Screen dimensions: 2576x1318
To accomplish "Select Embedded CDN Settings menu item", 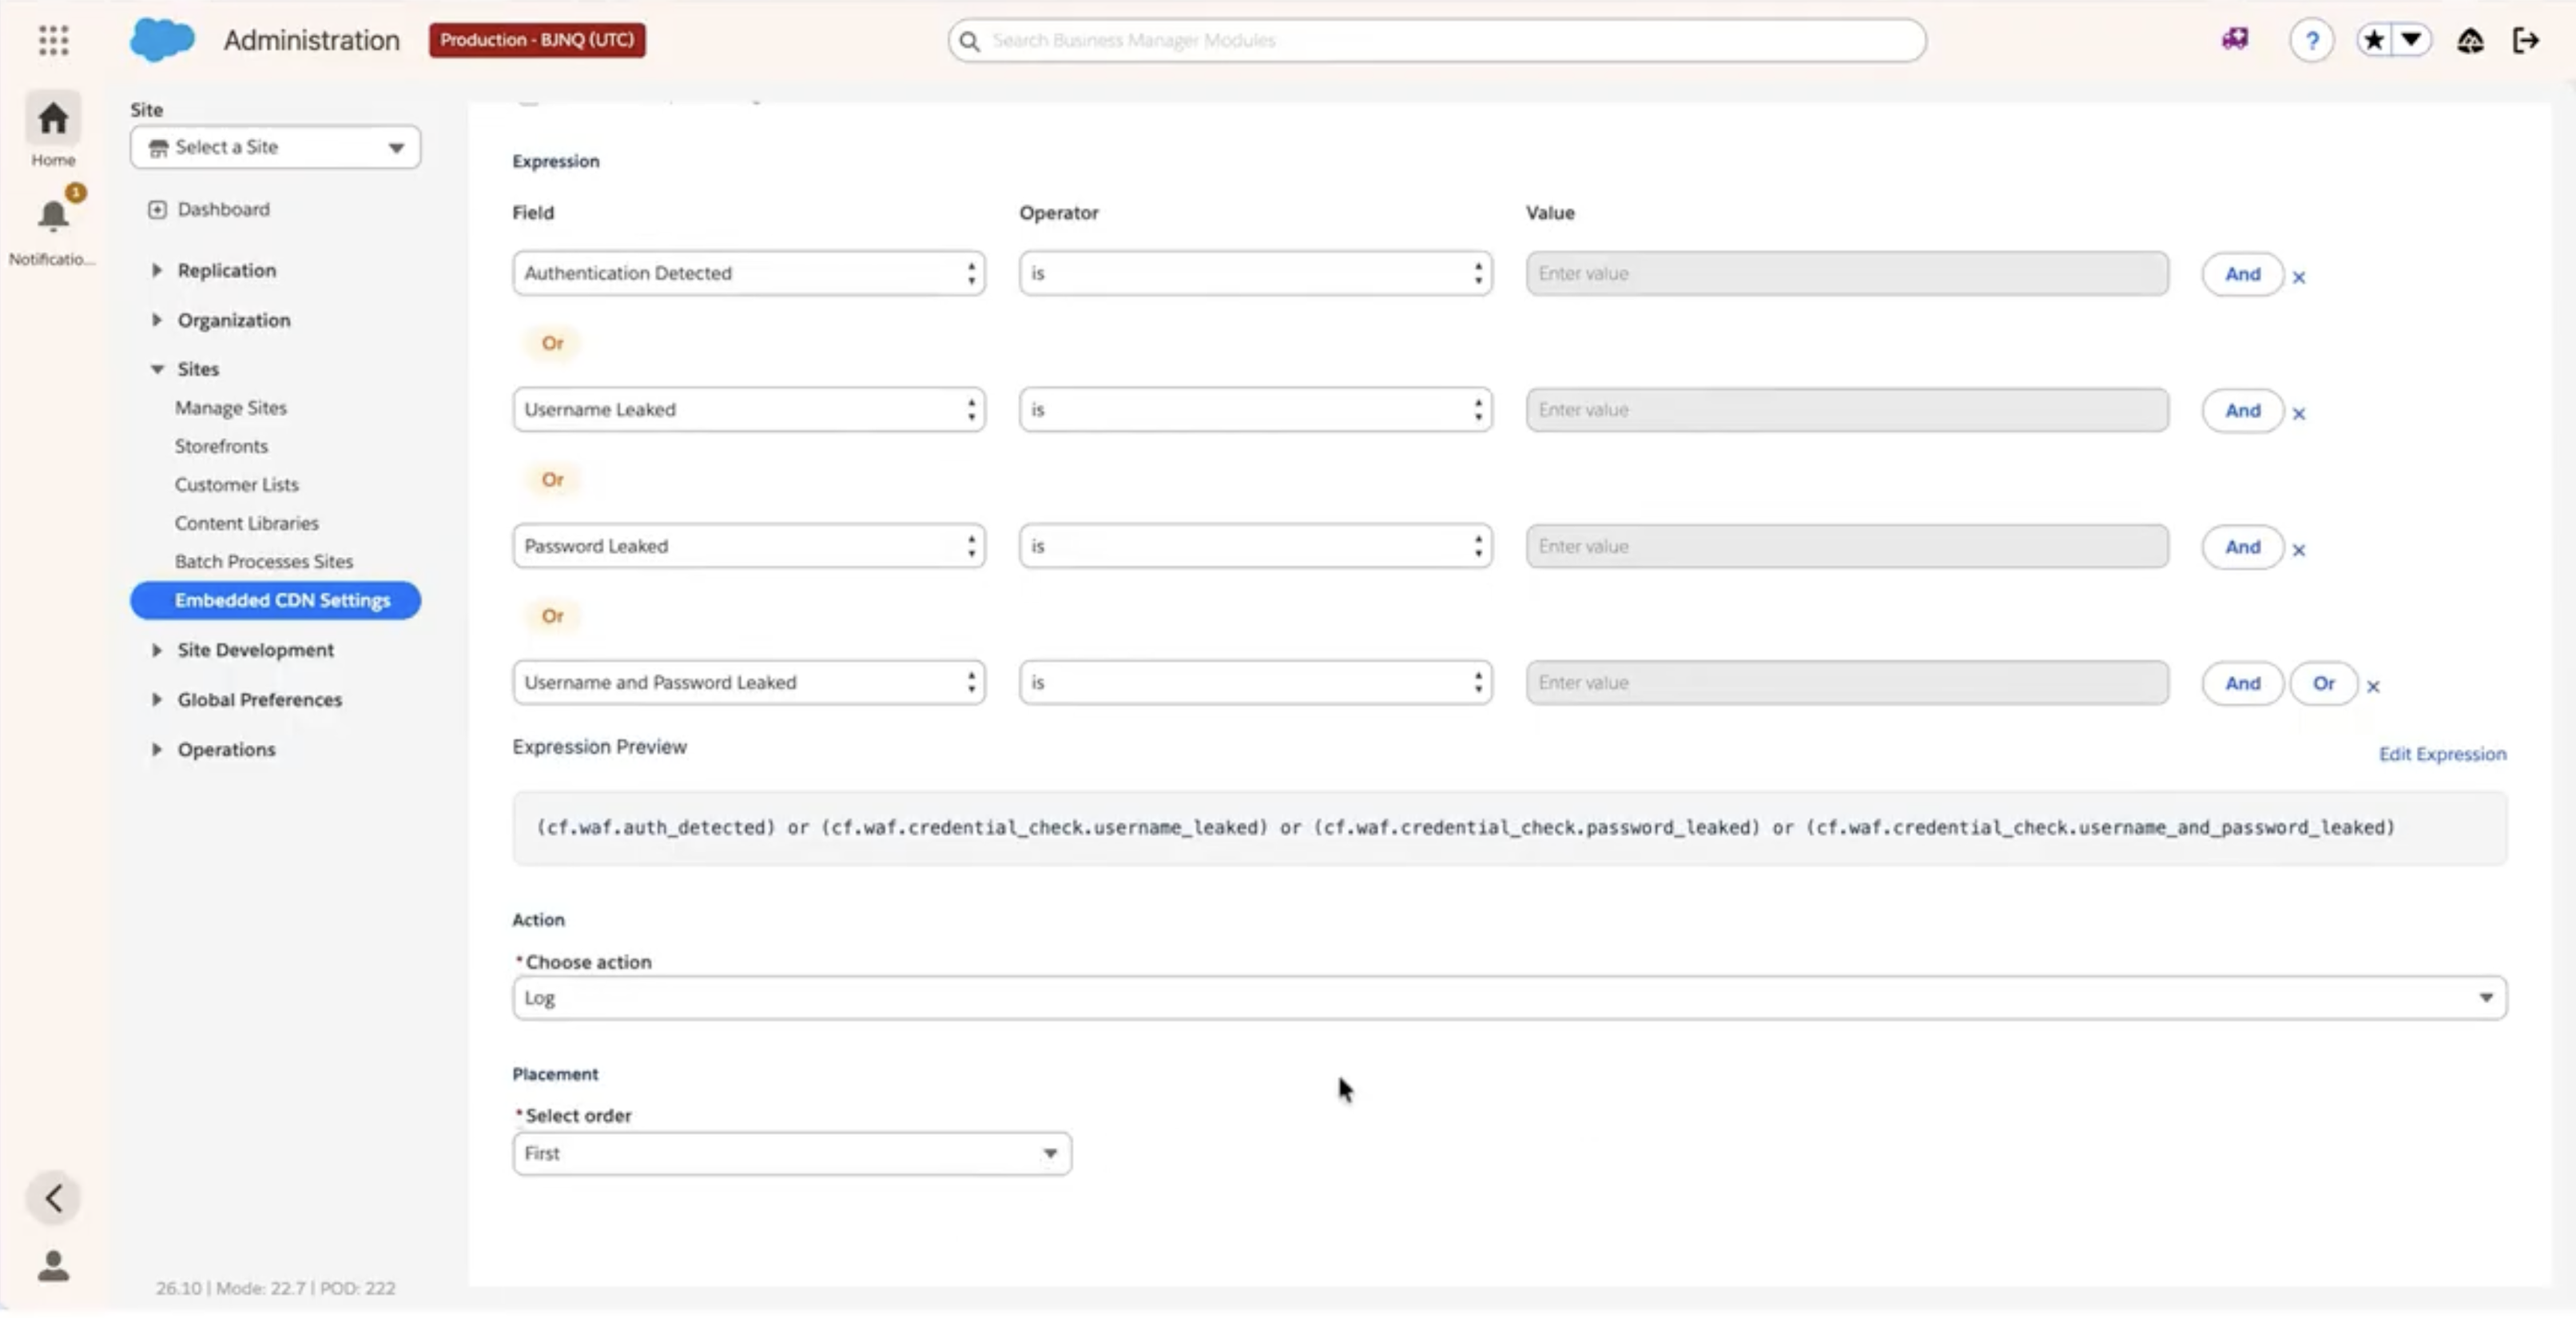I will pyautogui.click(x=275, y=600).
